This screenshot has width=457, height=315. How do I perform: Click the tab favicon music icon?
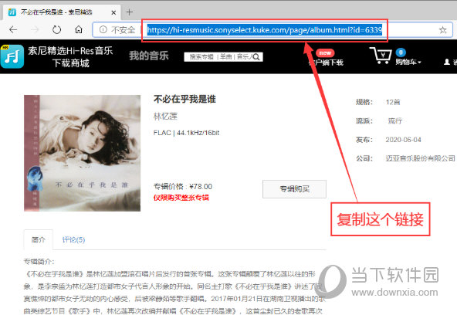click(x=12, y=12)
